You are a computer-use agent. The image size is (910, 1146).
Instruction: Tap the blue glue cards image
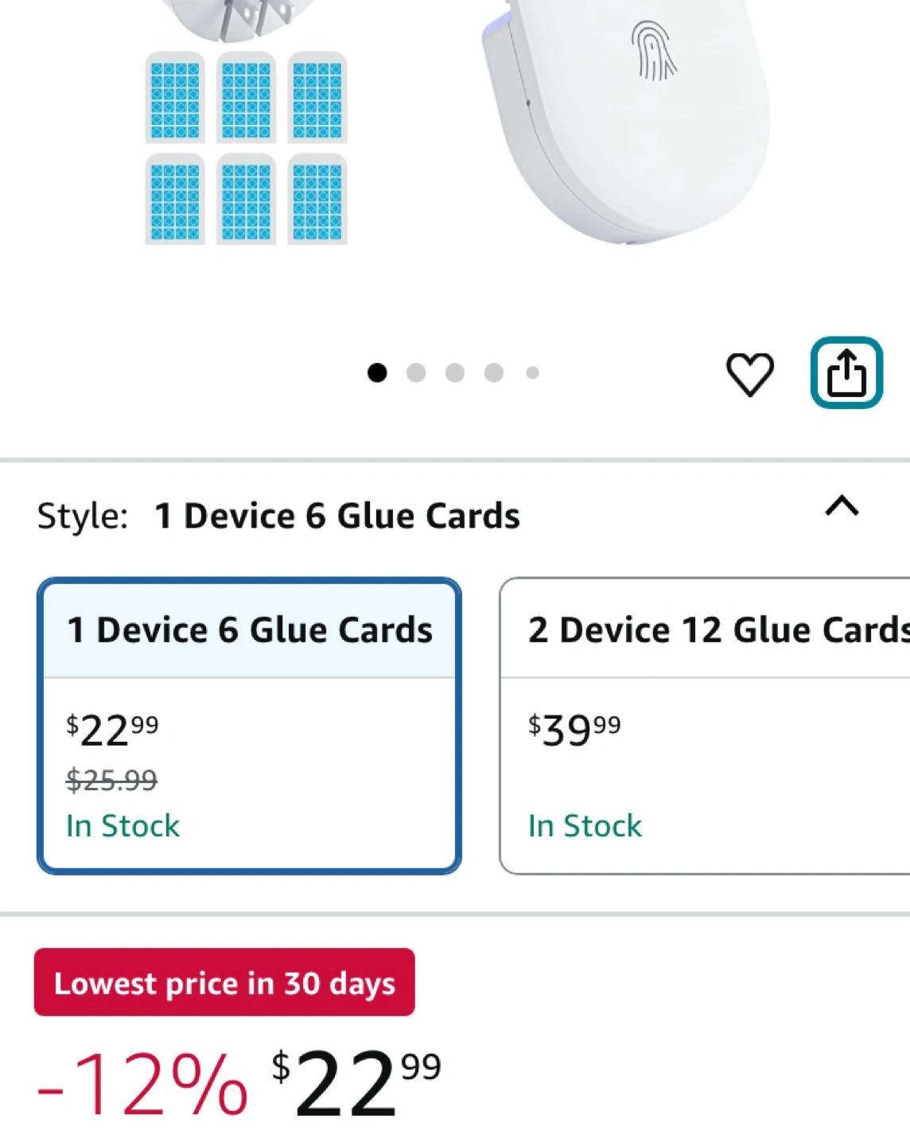point(246,148)
